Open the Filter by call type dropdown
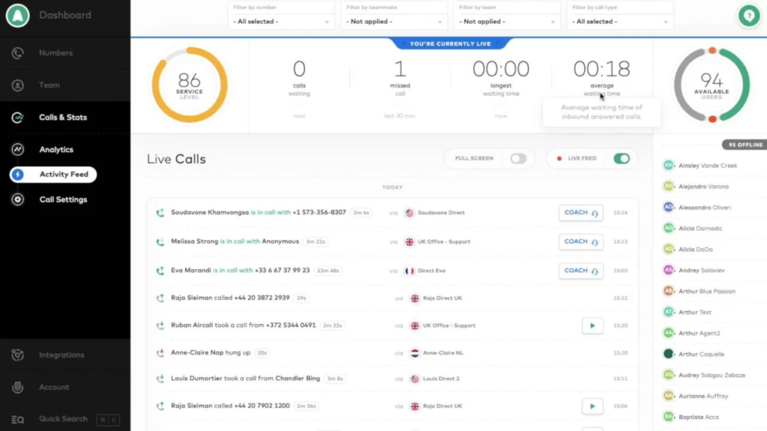The width and height of the screenshot is (767, 431). (619, 22)
